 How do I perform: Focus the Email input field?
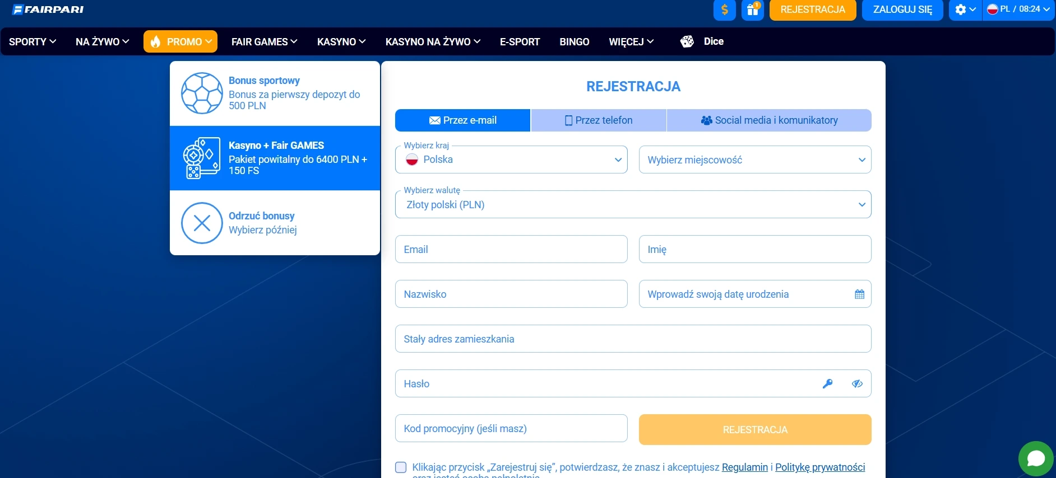click(x=511, y=249)
